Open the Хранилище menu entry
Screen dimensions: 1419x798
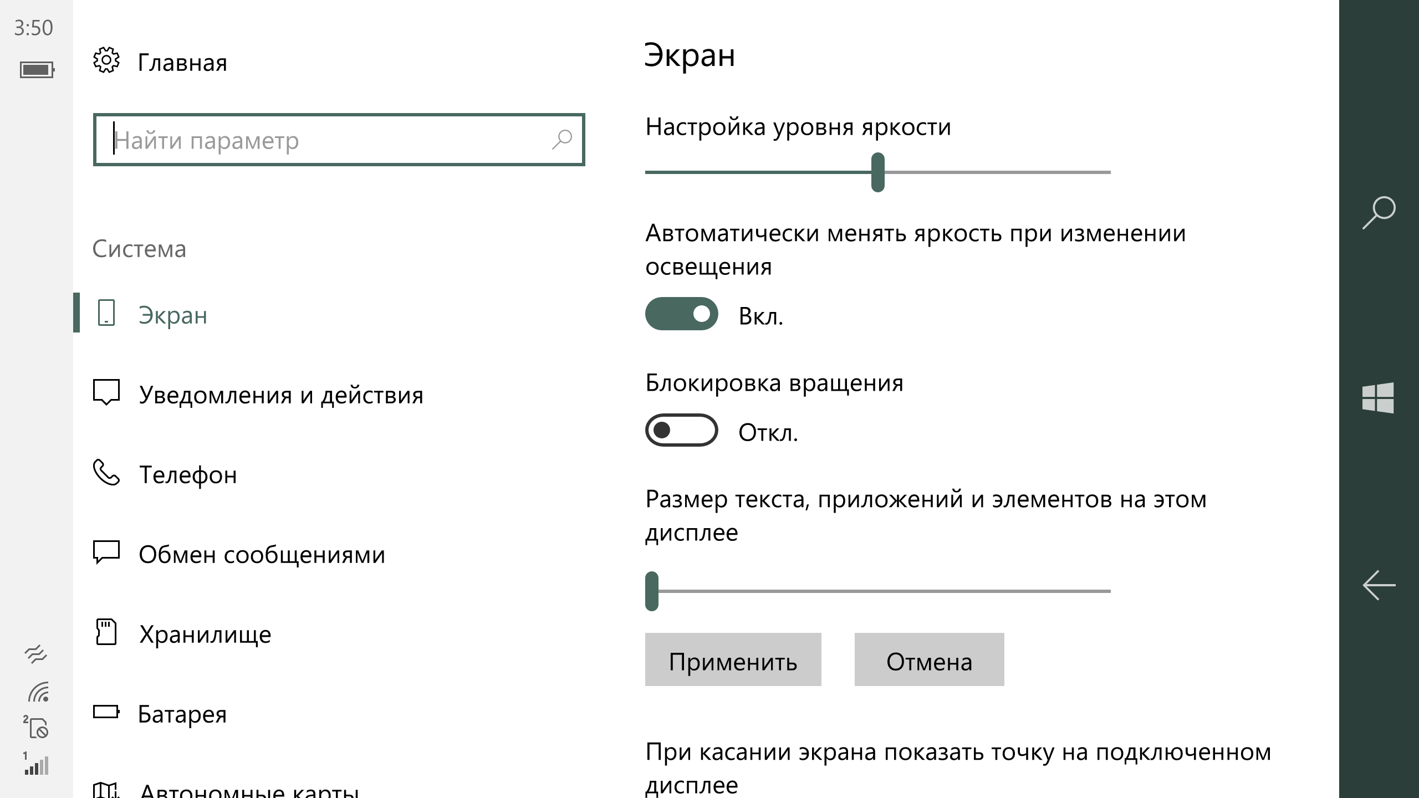(205, 634)
